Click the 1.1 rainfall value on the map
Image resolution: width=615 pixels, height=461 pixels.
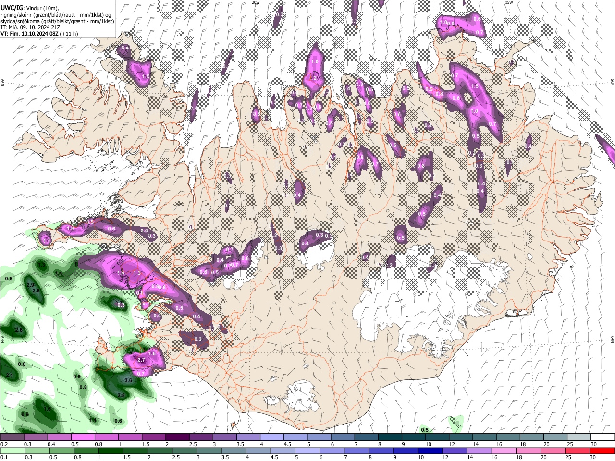[93, 420]
